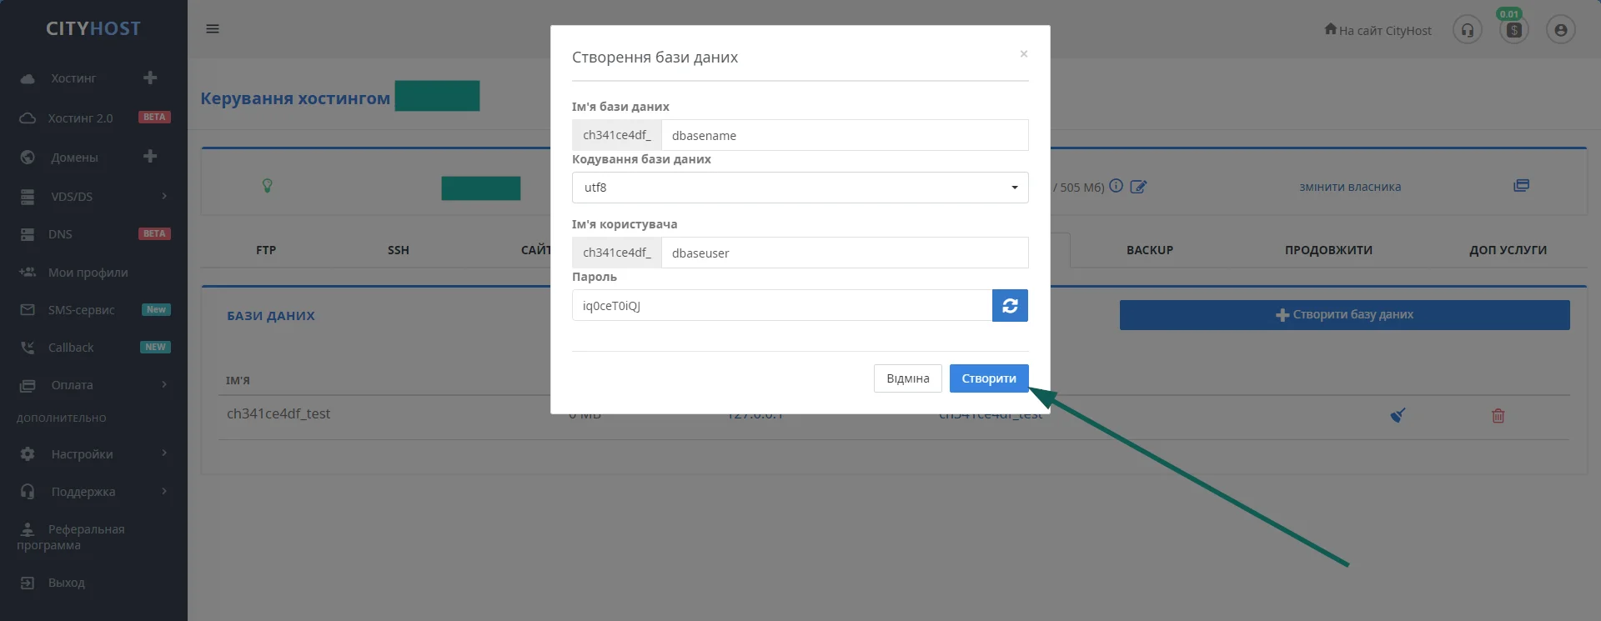Click the plus icon beside Домены
Viewport: 1601px width, 621px height.
(x=150, y=156)
